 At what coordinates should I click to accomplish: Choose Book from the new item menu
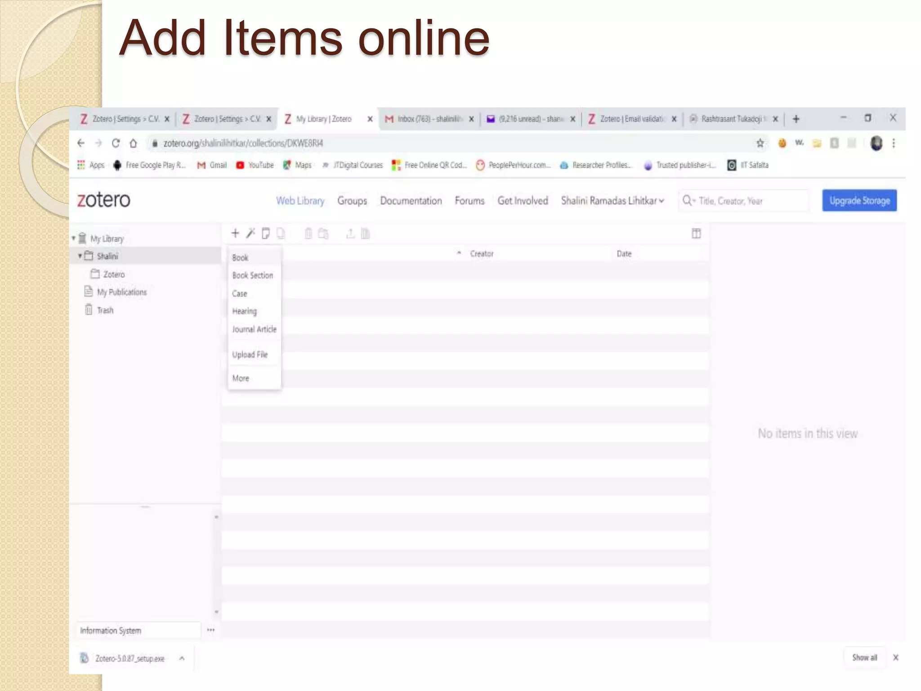[255, 257]
